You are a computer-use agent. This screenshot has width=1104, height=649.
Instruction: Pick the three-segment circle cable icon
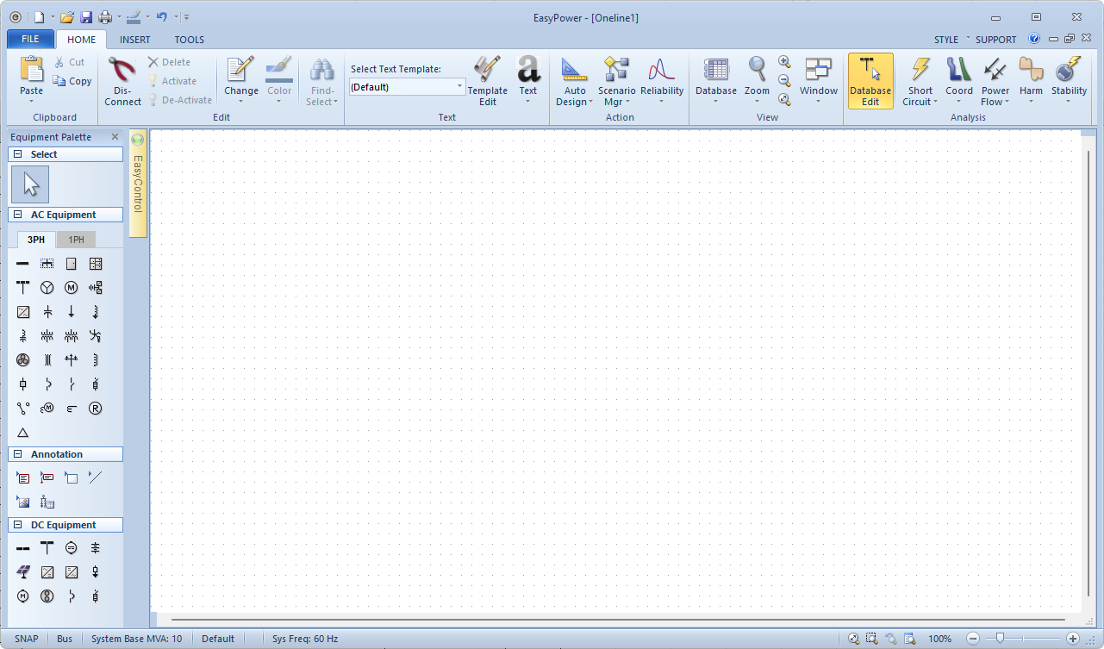click(23, 360)
